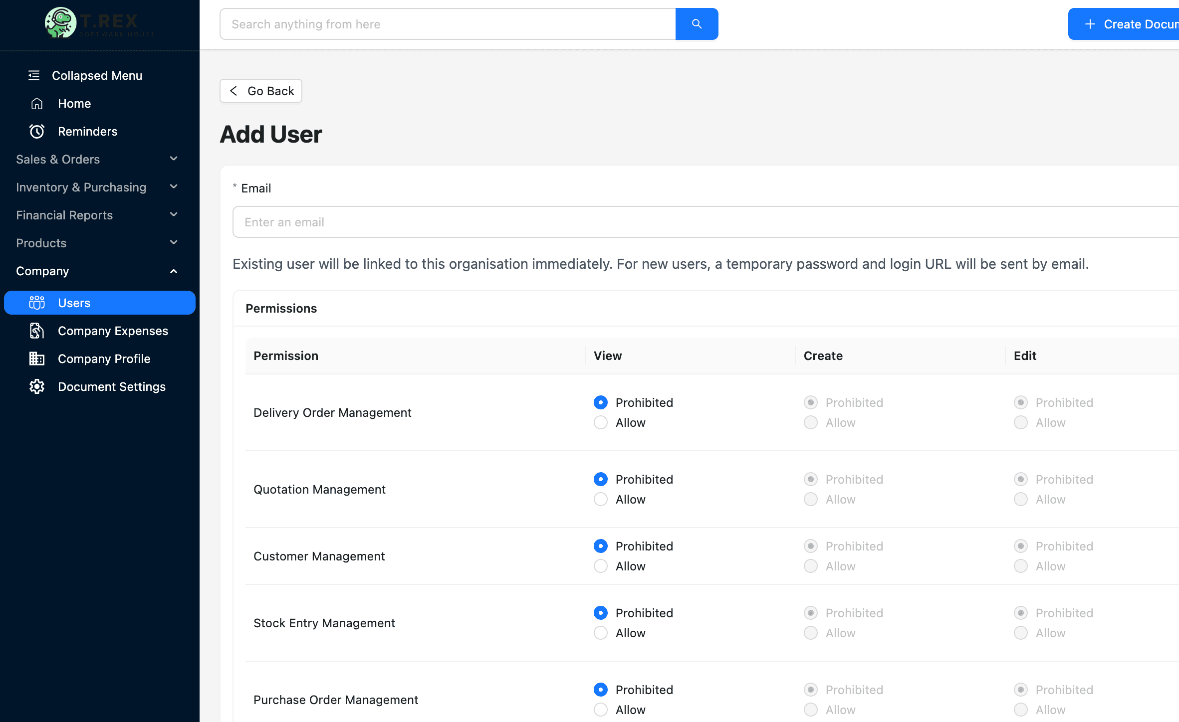The width and height of the screenshot is (1179, 722).
Task: Allow View for Quotation Management
Action: [x=601, y=499]
